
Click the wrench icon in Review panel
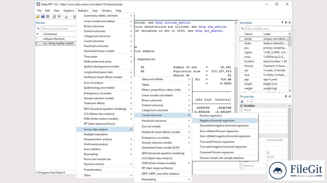click(x=38, y=29)
